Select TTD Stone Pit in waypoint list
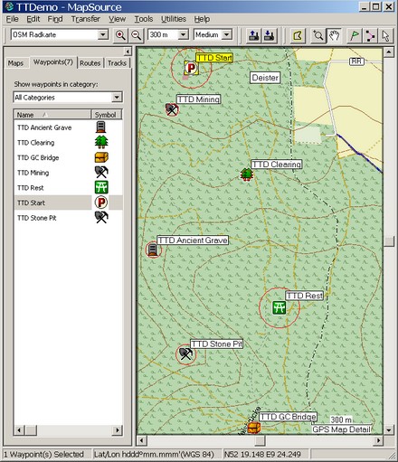The image size is (398, 462). click(x=37, y=218)
